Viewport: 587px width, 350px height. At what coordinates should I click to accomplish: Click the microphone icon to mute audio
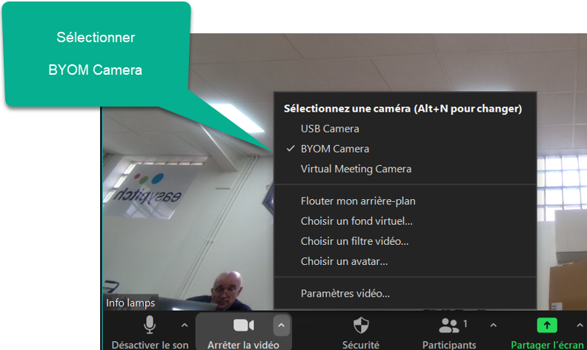pyautogui.click(x=150, y=325)
